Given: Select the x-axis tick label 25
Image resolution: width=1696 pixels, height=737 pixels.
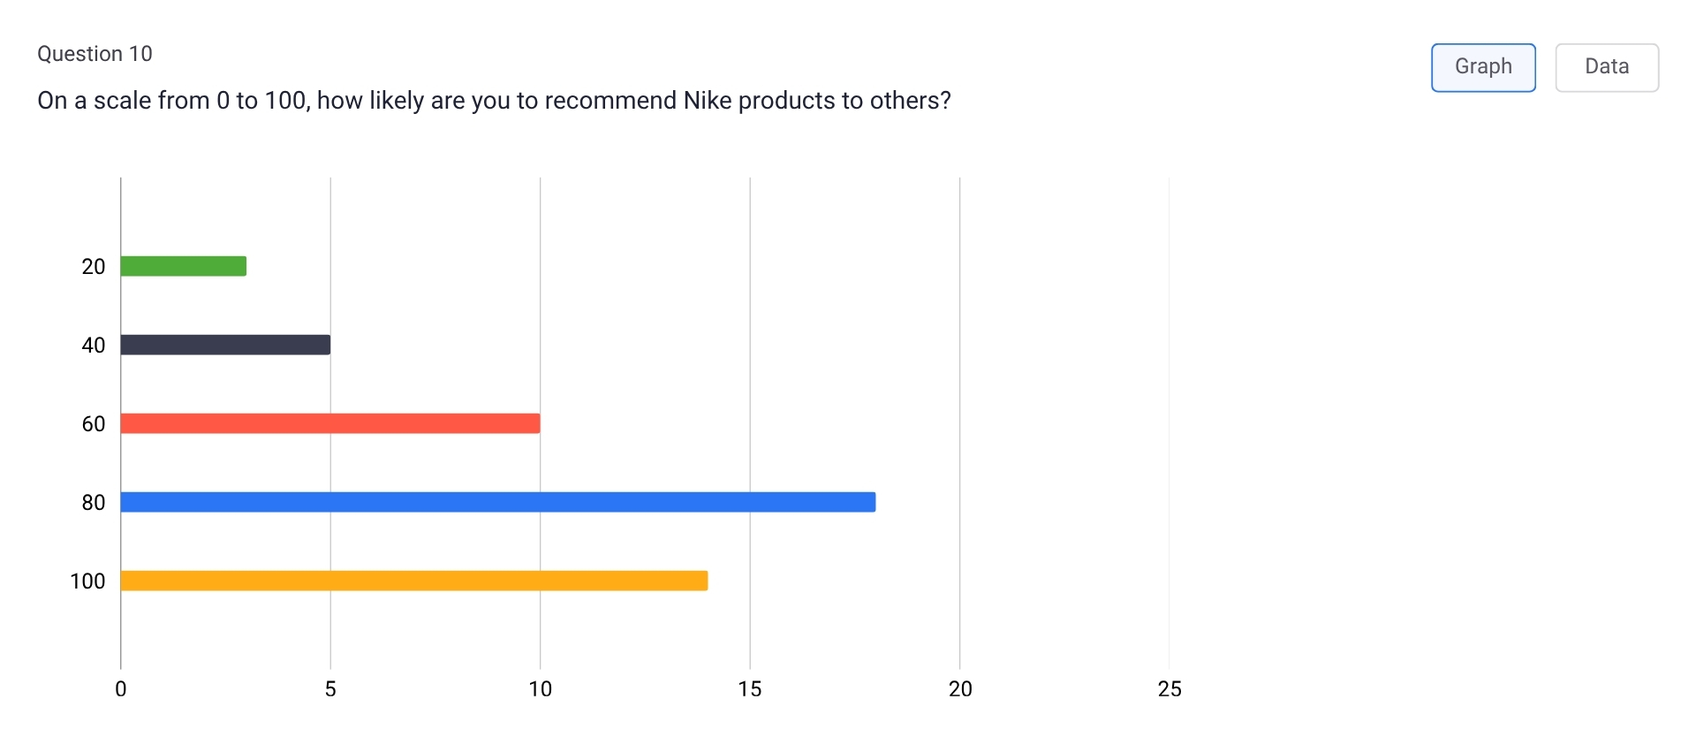Looking at the screenshot, I should point(1170,689).
